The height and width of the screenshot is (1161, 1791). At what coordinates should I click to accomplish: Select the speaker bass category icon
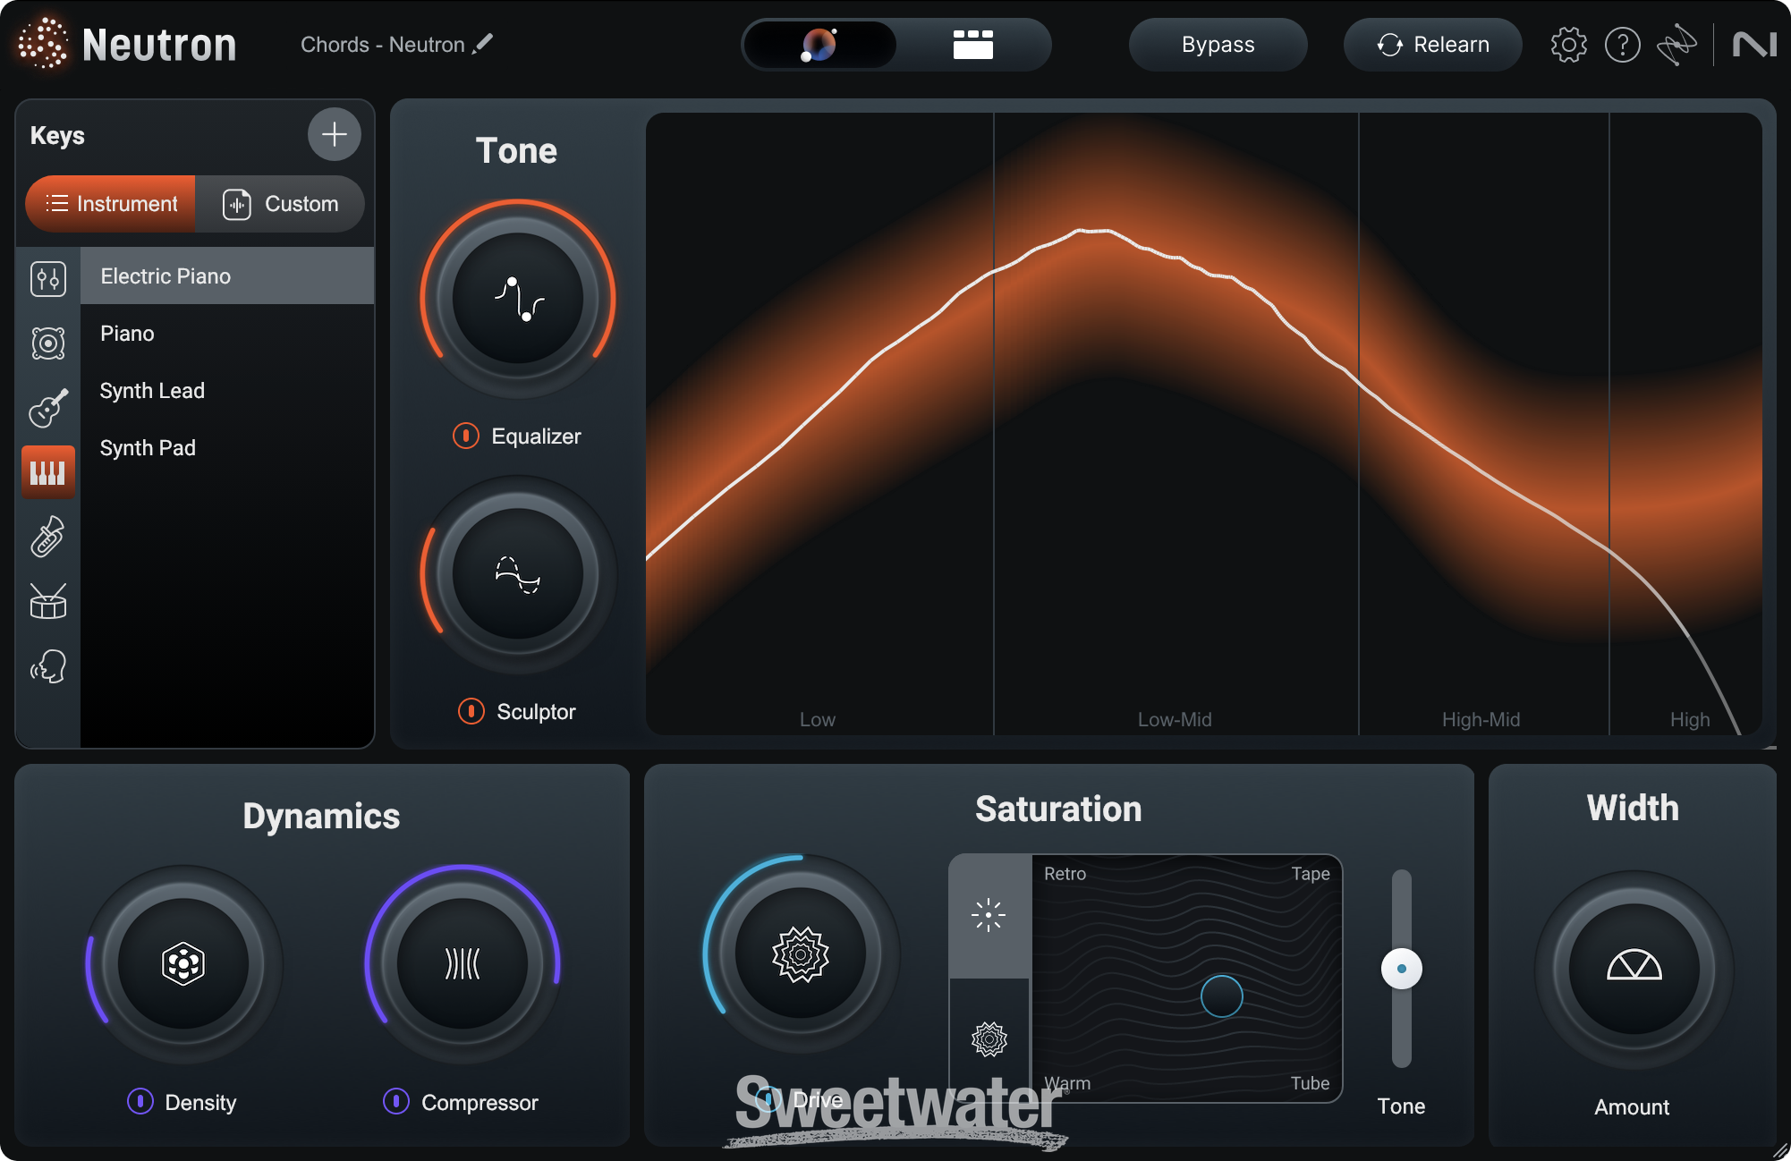48,343
